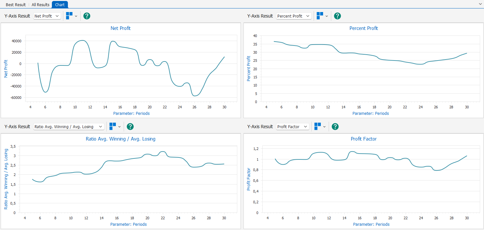Expand layout arrow next to Percent Profit layout icon
Image resolution: width=484 pixels, height=230 pixels.
click(327, 16)
